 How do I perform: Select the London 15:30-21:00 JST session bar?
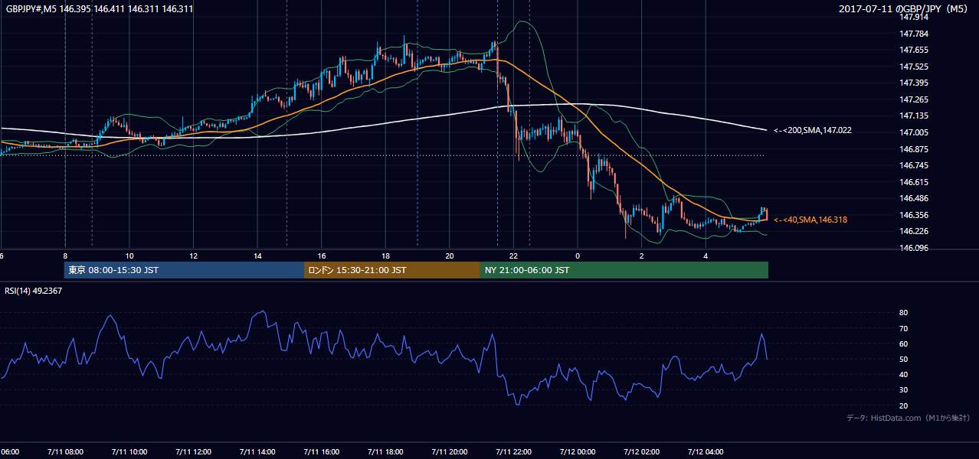(392, 270)
